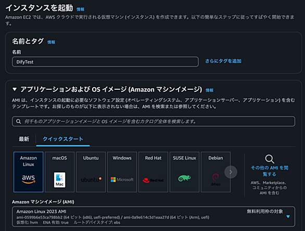This screenshot has width=305, height=231.
Task: Select the Red Hat AMI tile
Action: coord(153,172)
